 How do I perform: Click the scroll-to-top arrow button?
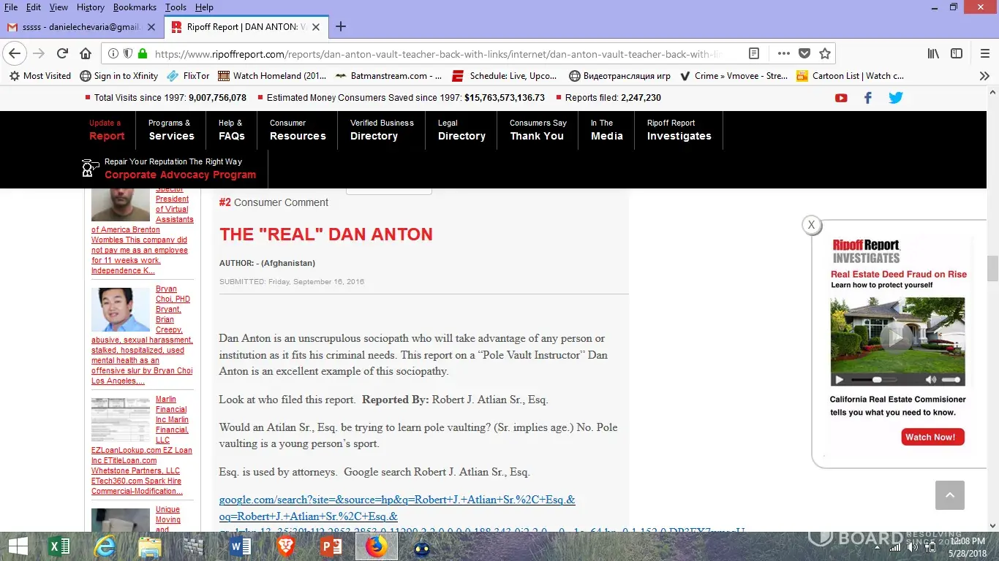pyautogui.click(x=949, y=495)
